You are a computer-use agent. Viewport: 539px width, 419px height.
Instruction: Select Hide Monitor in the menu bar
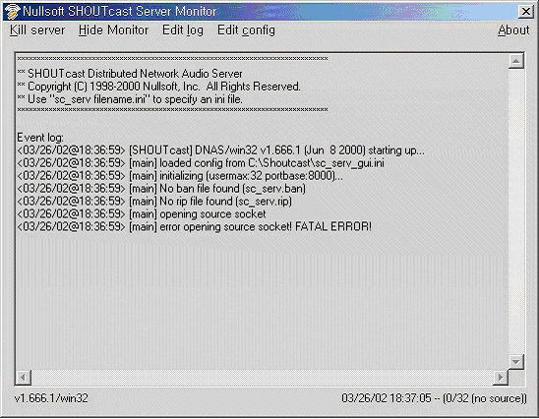click(113, 30)
